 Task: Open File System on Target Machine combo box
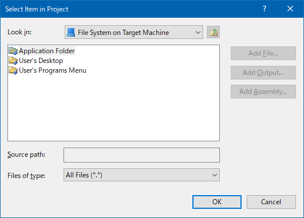[x=134, y=32]
